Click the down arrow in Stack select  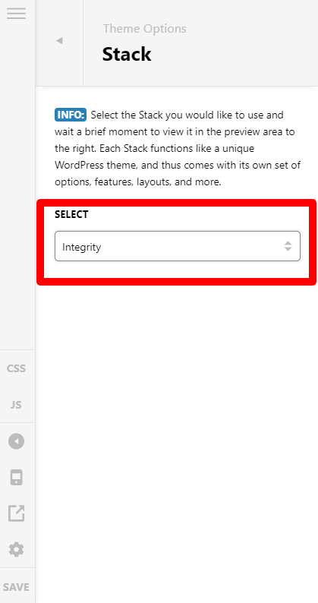(288, 249)
